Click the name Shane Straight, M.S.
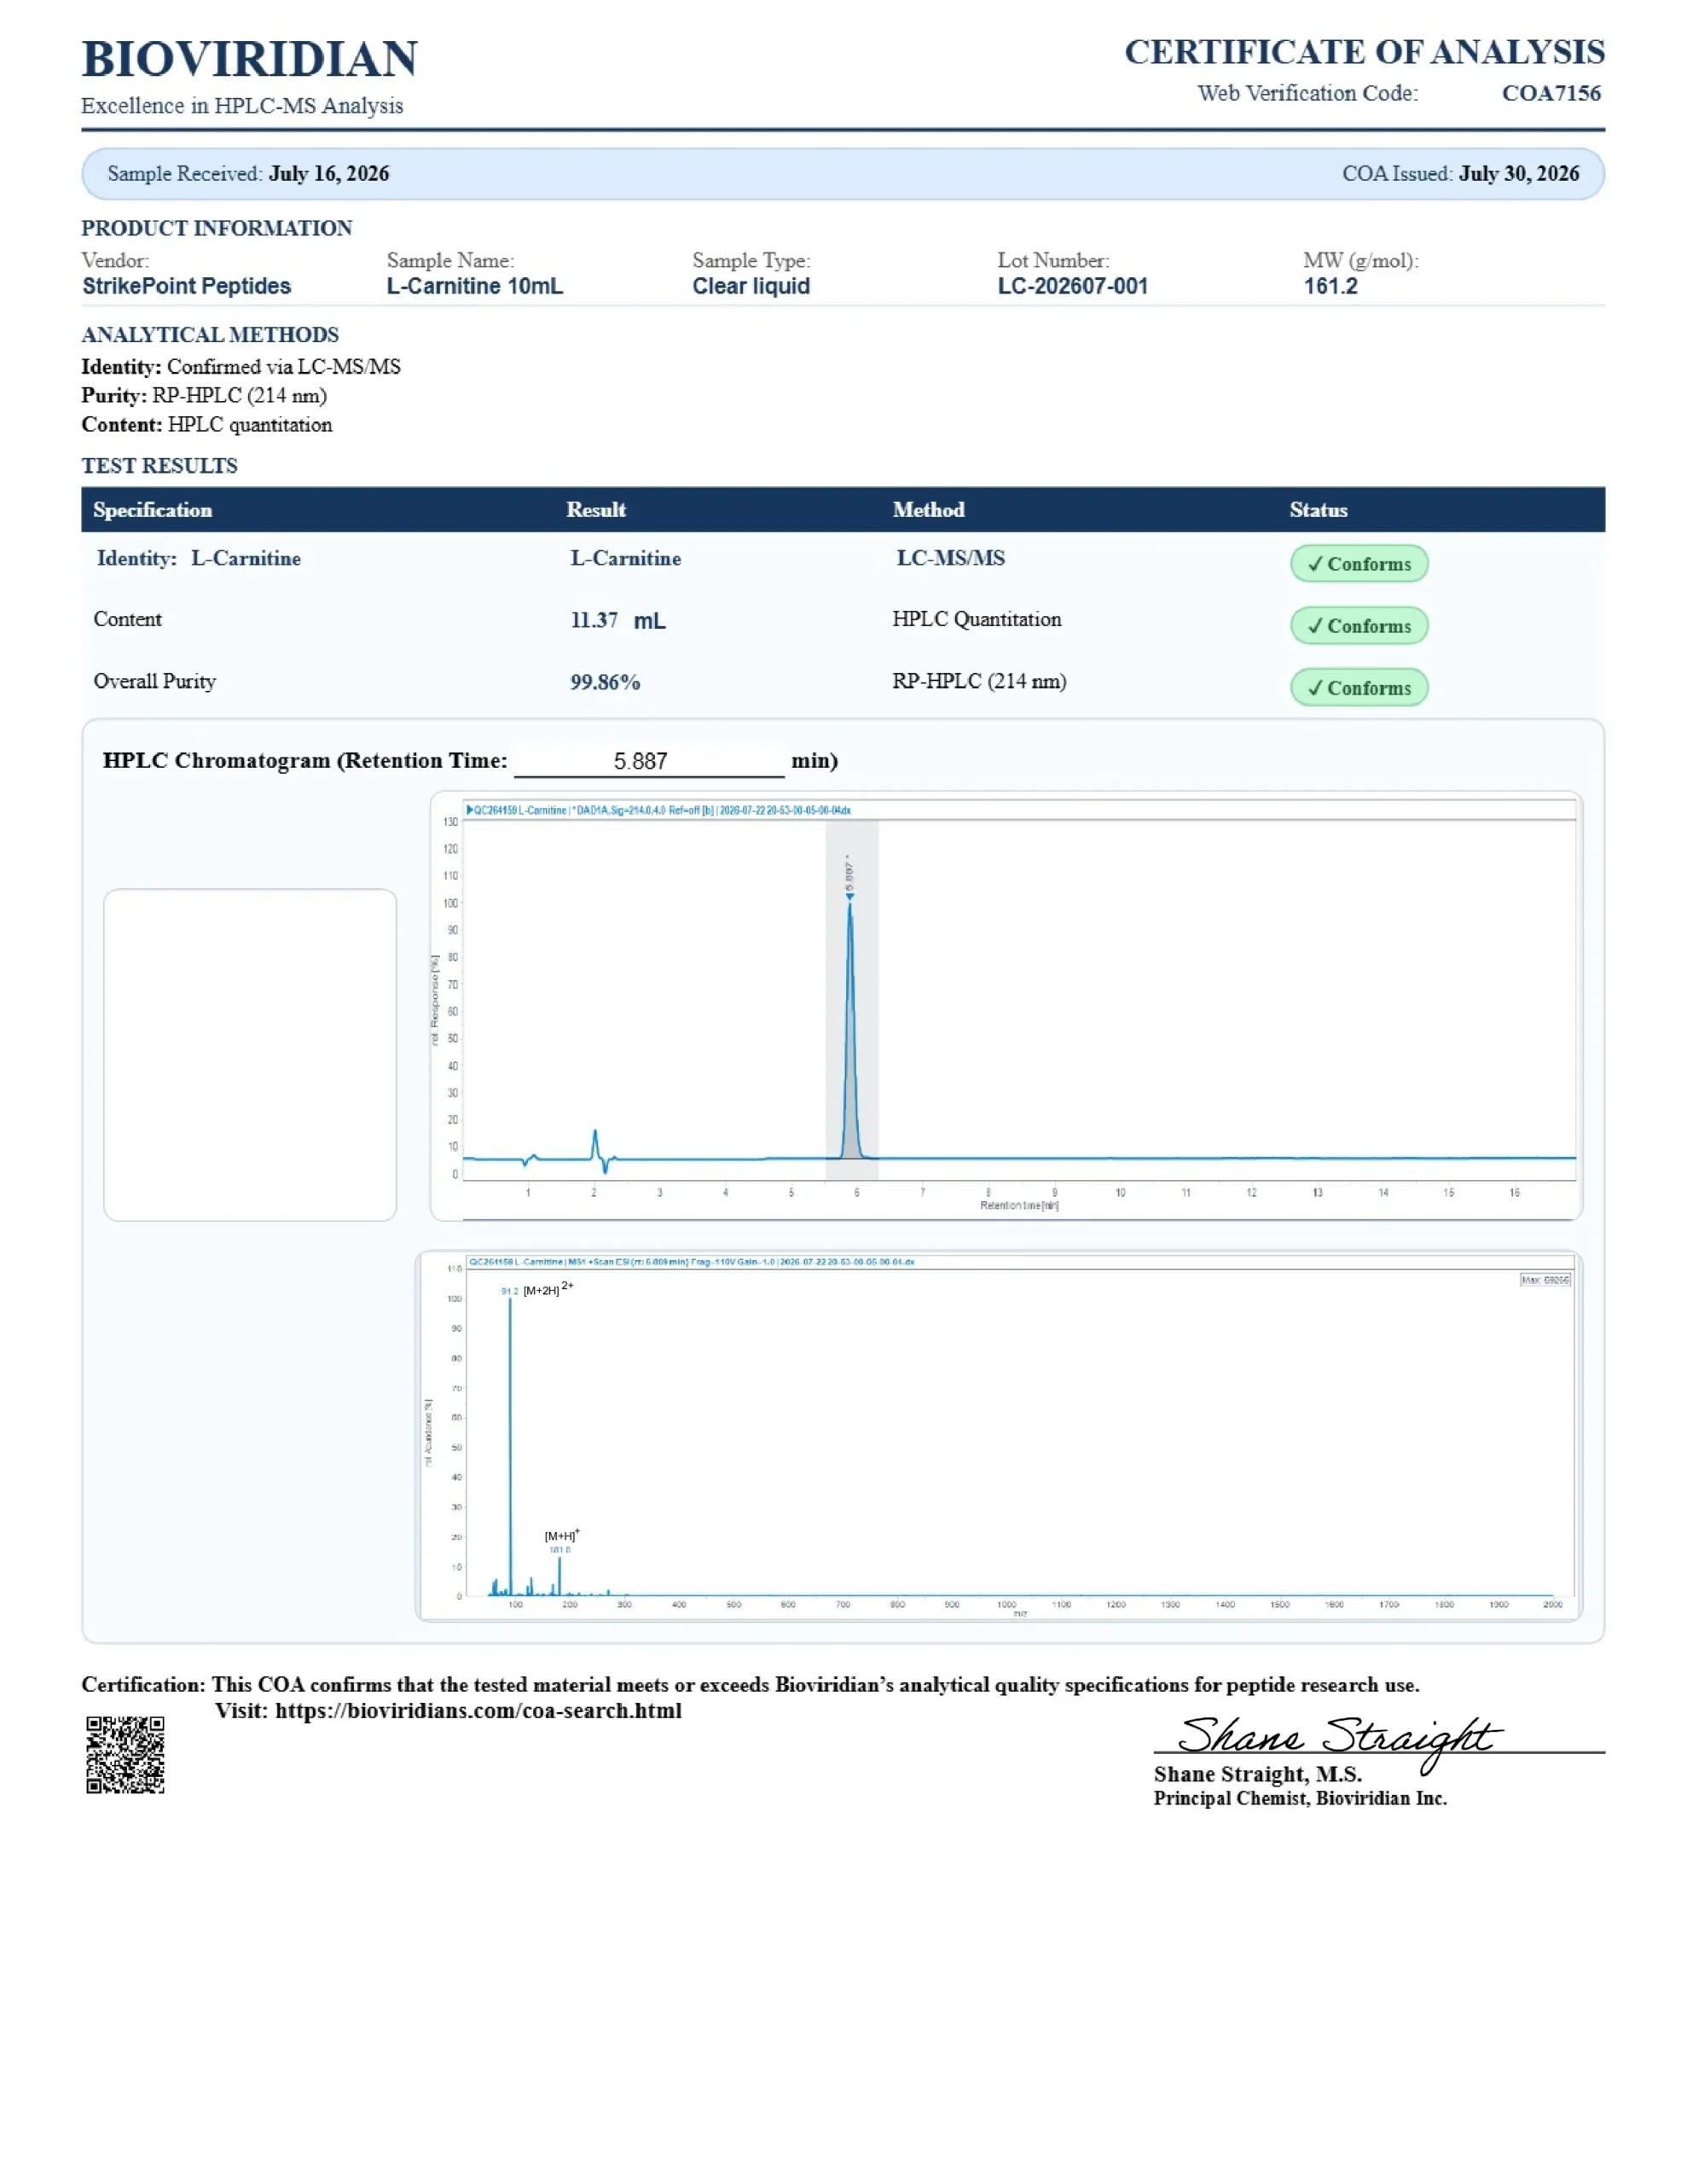The width and height of the screenshot is (1687, 2184). coord(1257,1775)
